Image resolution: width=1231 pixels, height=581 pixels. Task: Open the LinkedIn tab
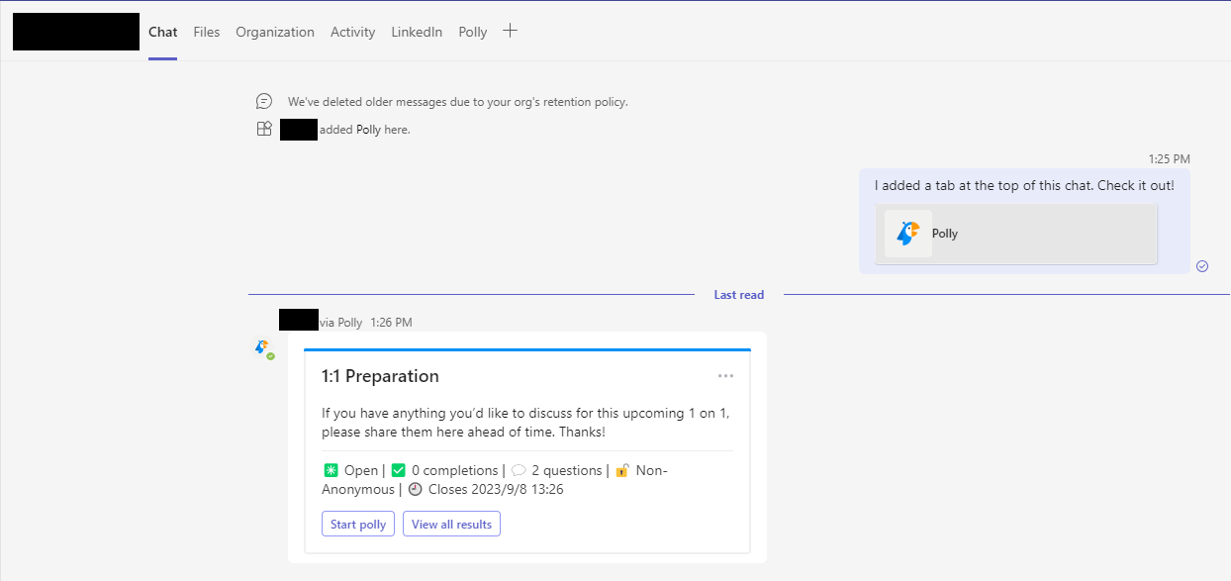click(417, 32)
